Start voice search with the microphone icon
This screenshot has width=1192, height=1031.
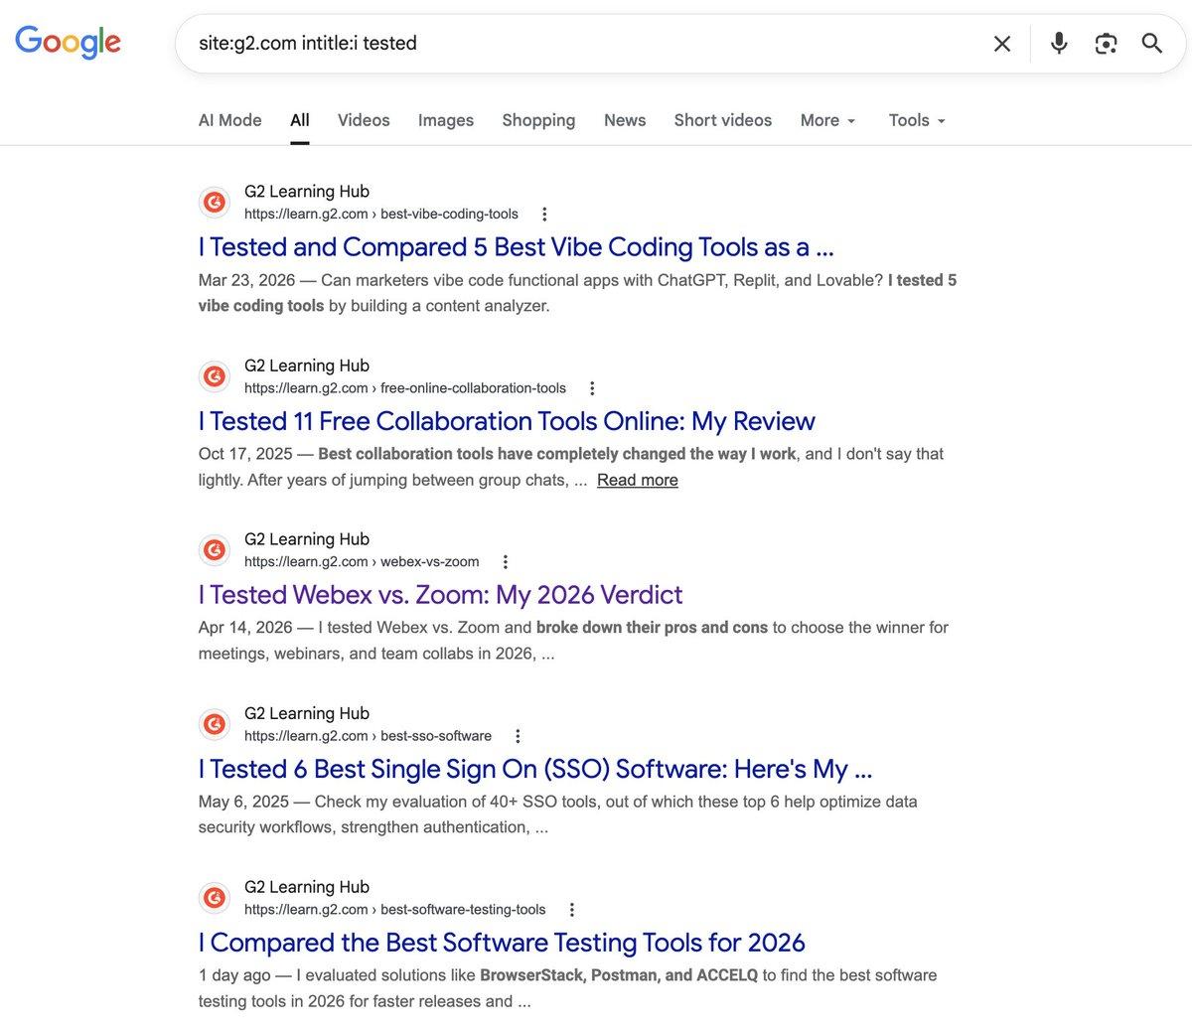point(1057,43)
